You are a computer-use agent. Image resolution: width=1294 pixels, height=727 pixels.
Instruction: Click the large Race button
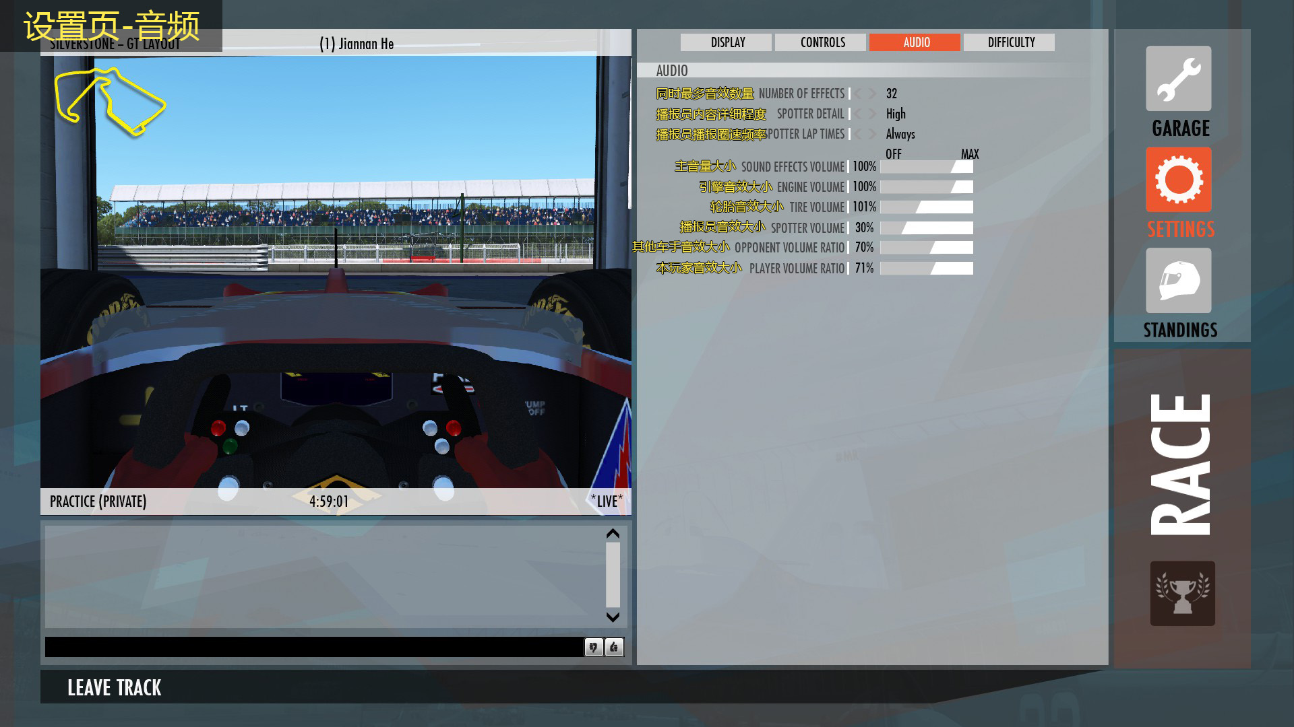1181,464
